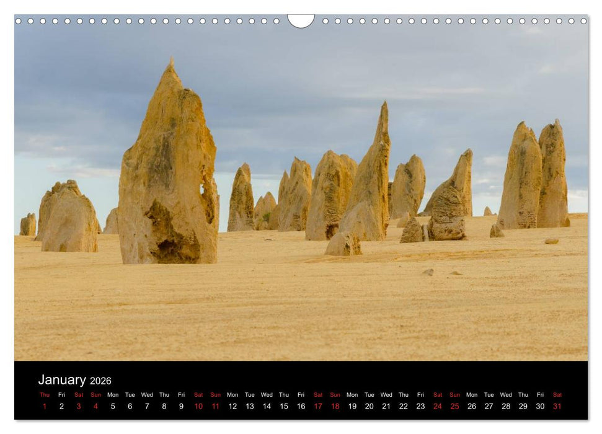602x434 pixels.
Task: Select the first 'Thu' weekday header
Action: (44, 394)
